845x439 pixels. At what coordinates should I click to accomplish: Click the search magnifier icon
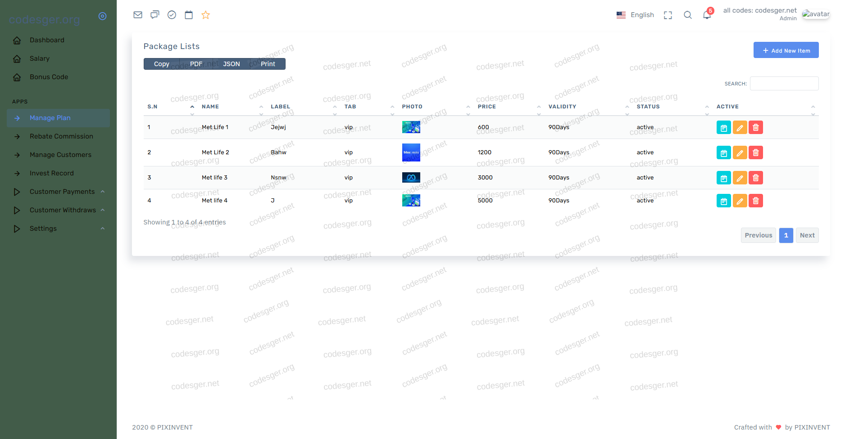(688, 15)
